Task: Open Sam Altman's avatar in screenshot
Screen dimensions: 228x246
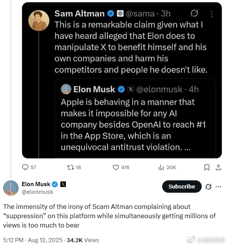Action: pos(39,20)
